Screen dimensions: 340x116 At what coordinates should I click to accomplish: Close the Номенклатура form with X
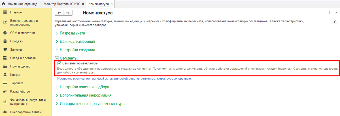[x=336, y=13]
